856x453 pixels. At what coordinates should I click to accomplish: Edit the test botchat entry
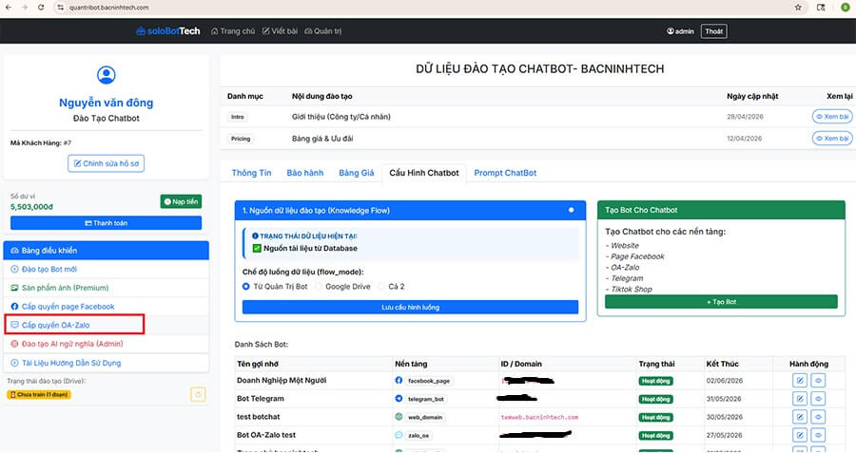click(800, 417)
